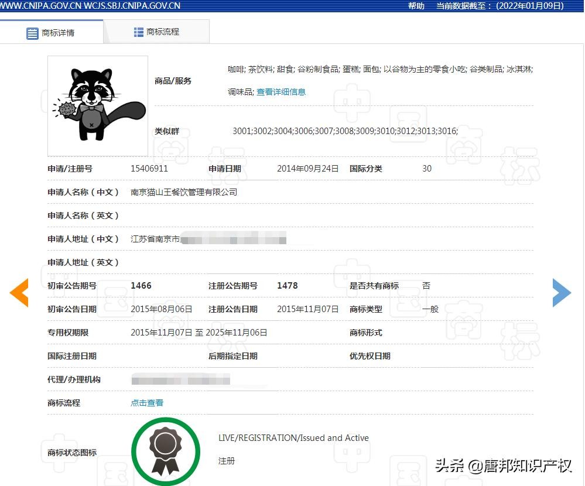Go to previous trademark with orange arrow
Screen dimensions: 585x486
[19, 292]
